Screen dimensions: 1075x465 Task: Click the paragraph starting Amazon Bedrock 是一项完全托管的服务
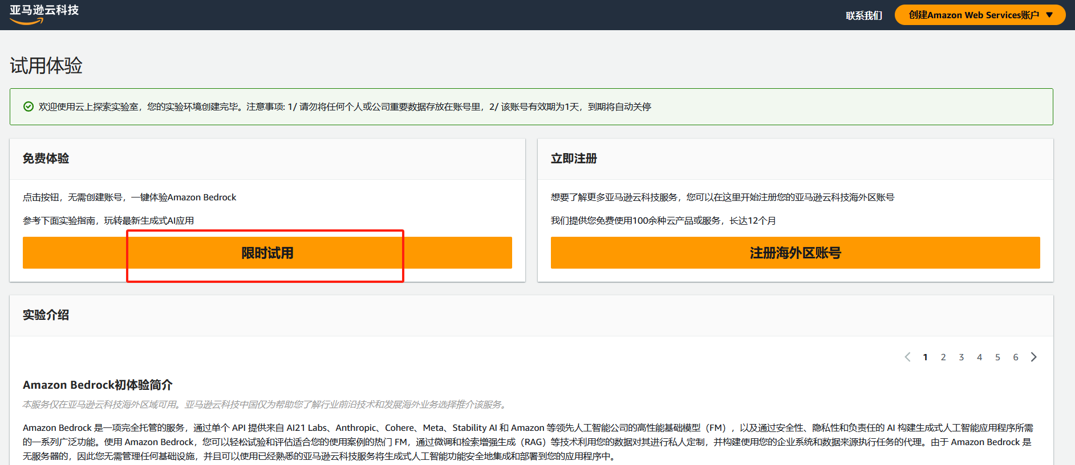(x=528, y=442)
